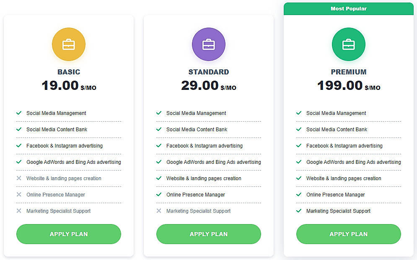Apply the Basic plan
Viewport: 417px width, 260px height.
pos(68,234)
